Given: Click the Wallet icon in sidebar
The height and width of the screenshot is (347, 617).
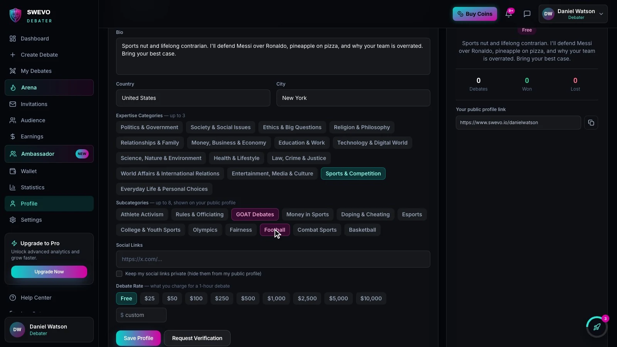Looking at the screenshot, I should point(13,171).
